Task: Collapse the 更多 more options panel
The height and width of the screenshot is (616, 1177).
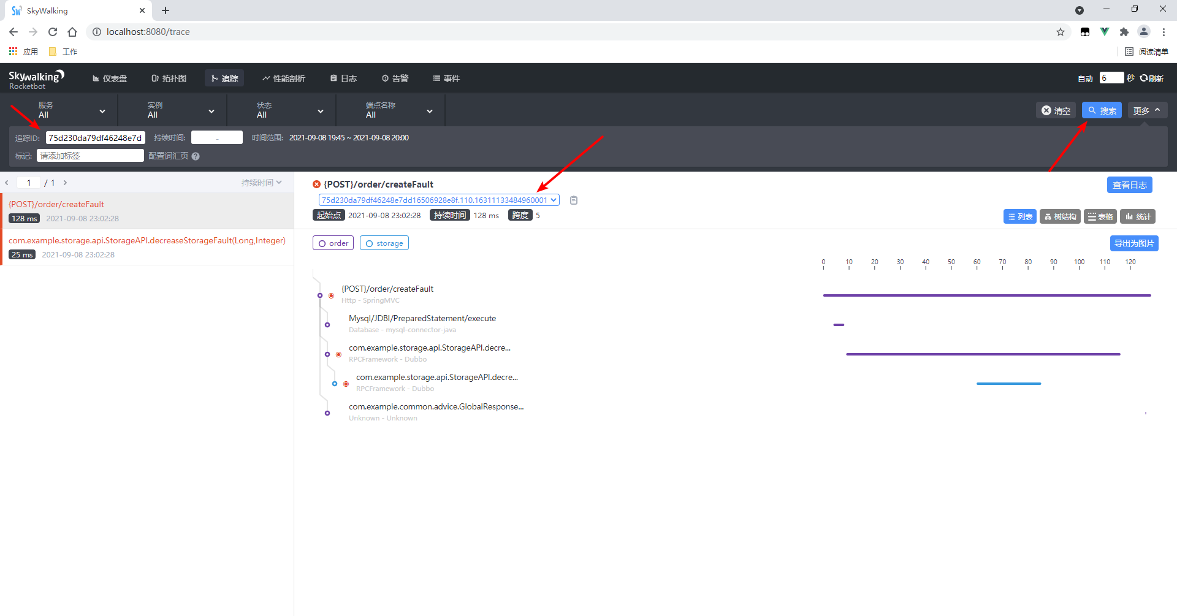Action: click(x=1147, y=110)
